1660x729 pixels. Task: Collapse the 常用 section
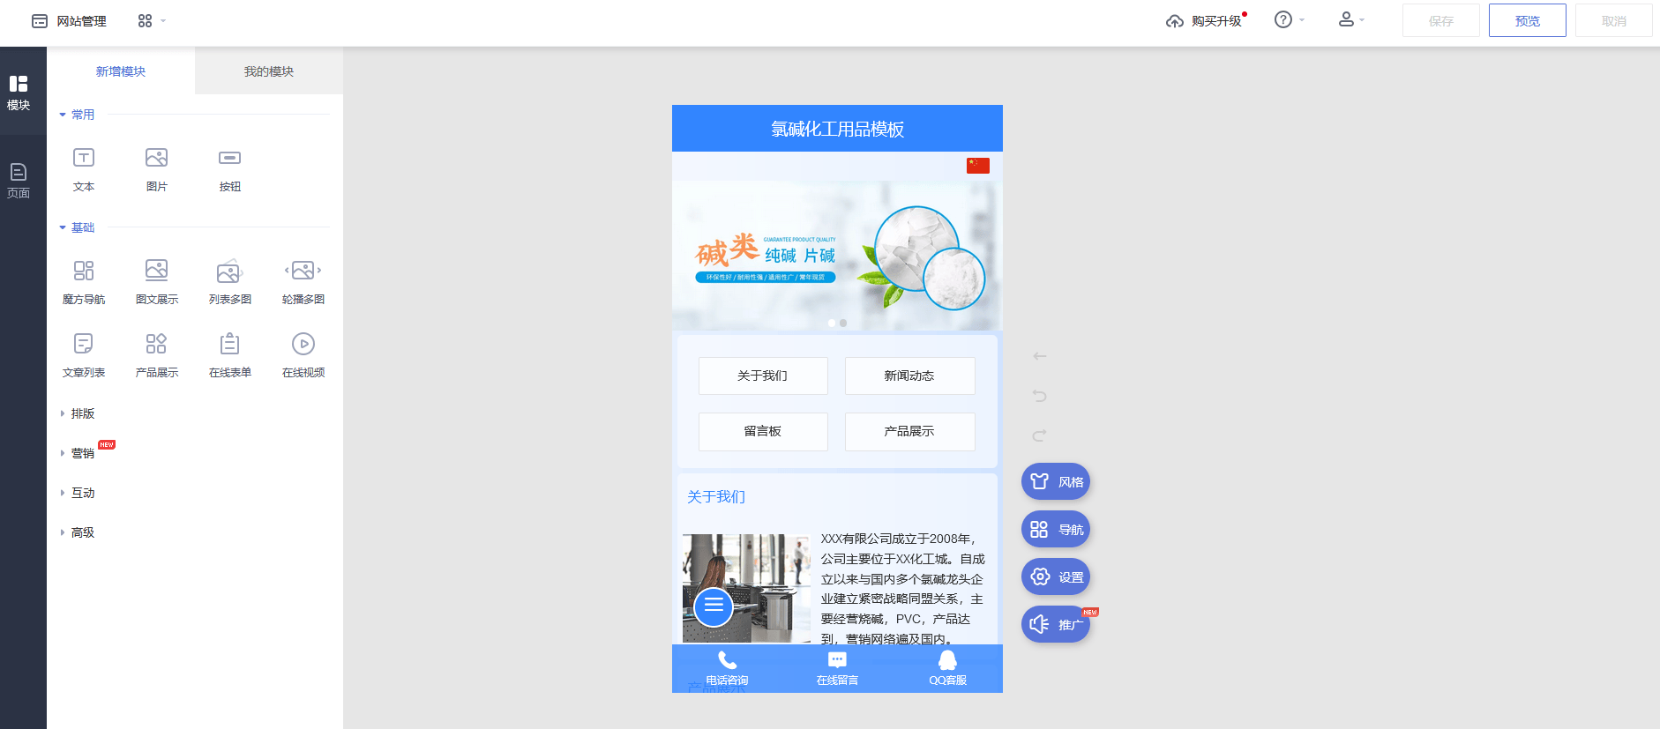(x=77, y=115)
